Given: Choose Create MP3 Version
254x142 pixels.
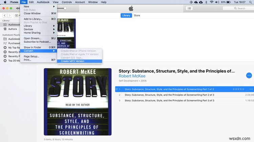Looking at the screenshot, I should (x=80, y=61).
